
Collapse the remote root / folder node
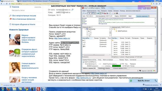point(113,29)
